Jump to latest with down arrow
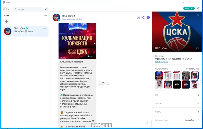The image size is (203, 129). 147,122
